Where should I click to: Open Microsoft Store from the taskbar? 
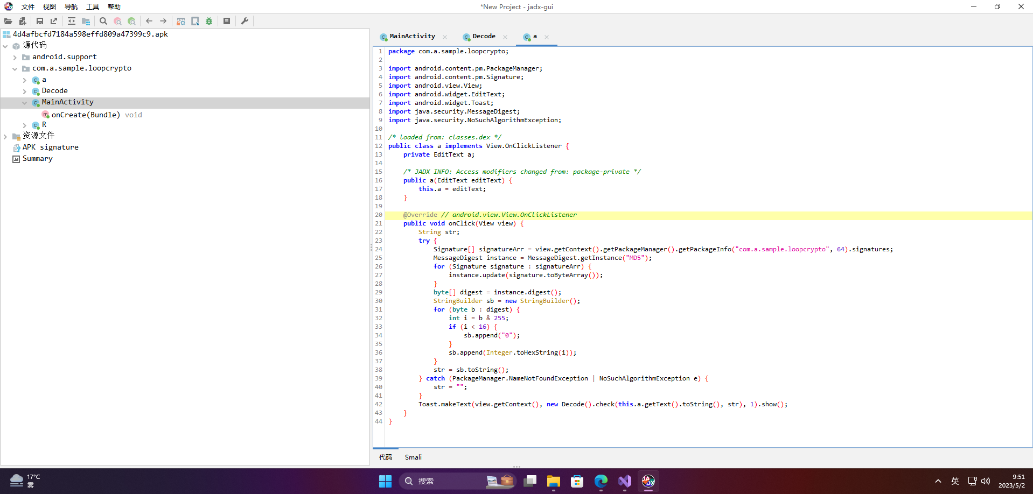coord(577,481)
